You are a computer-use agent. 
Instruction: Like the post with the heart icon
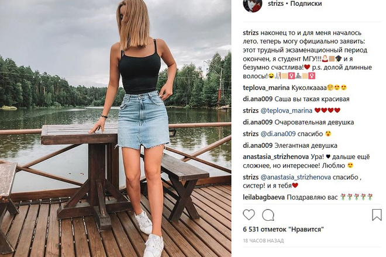[x=249, y=215]
